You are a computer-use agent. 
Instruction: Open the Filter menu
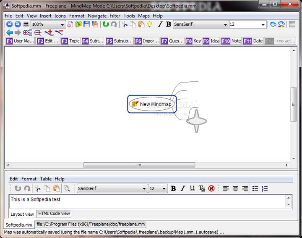pyautogui.click(x=115, y=16)
